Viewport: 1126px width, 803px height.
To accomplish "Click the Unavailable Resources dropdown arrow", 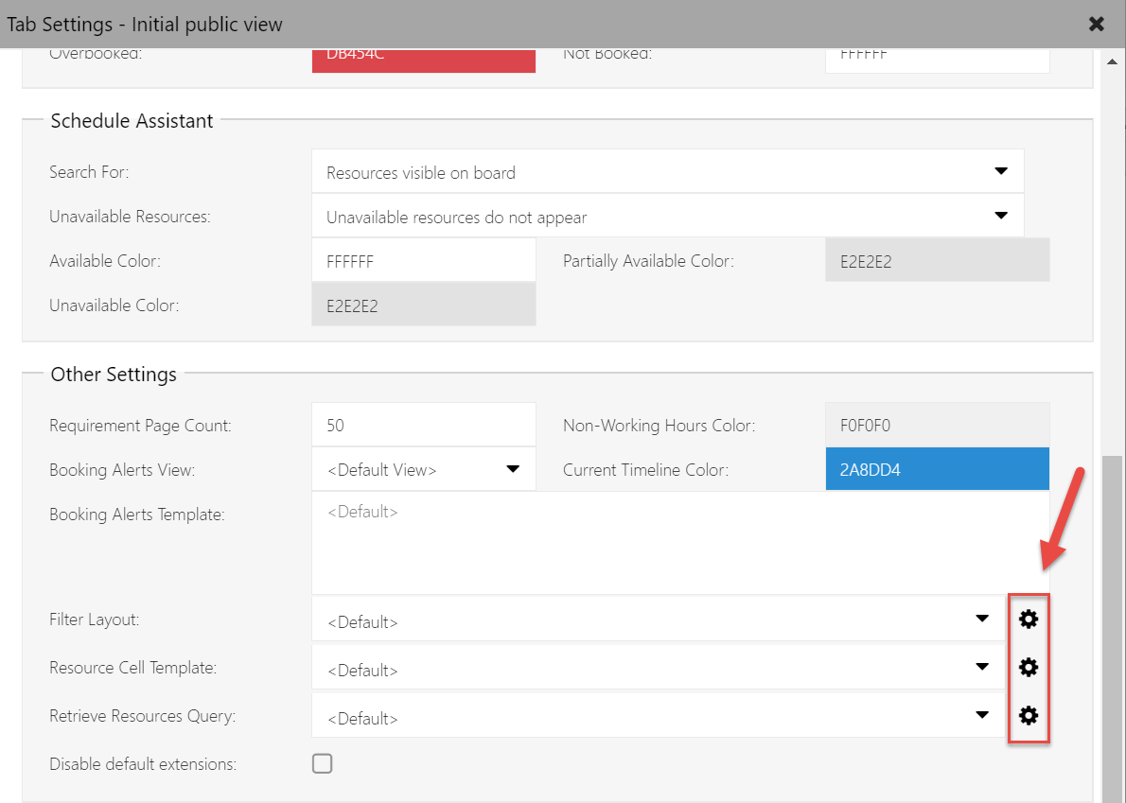I will (x=1000, y=215).
